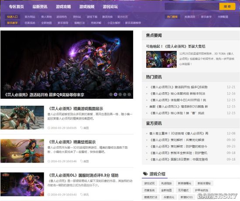Visit the 游民论坛 nav tab
This screenshot has width=240, height=201.
pos(110,7)
